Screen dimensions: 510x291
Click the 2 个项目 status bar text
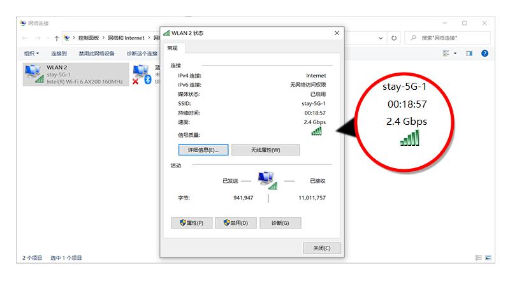33,258
